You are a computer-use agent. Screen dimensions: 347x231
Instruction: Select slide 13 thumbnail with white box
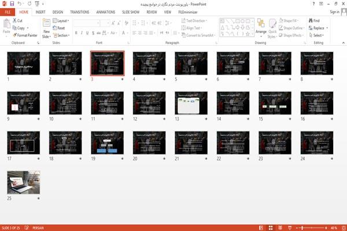point(191,103)
